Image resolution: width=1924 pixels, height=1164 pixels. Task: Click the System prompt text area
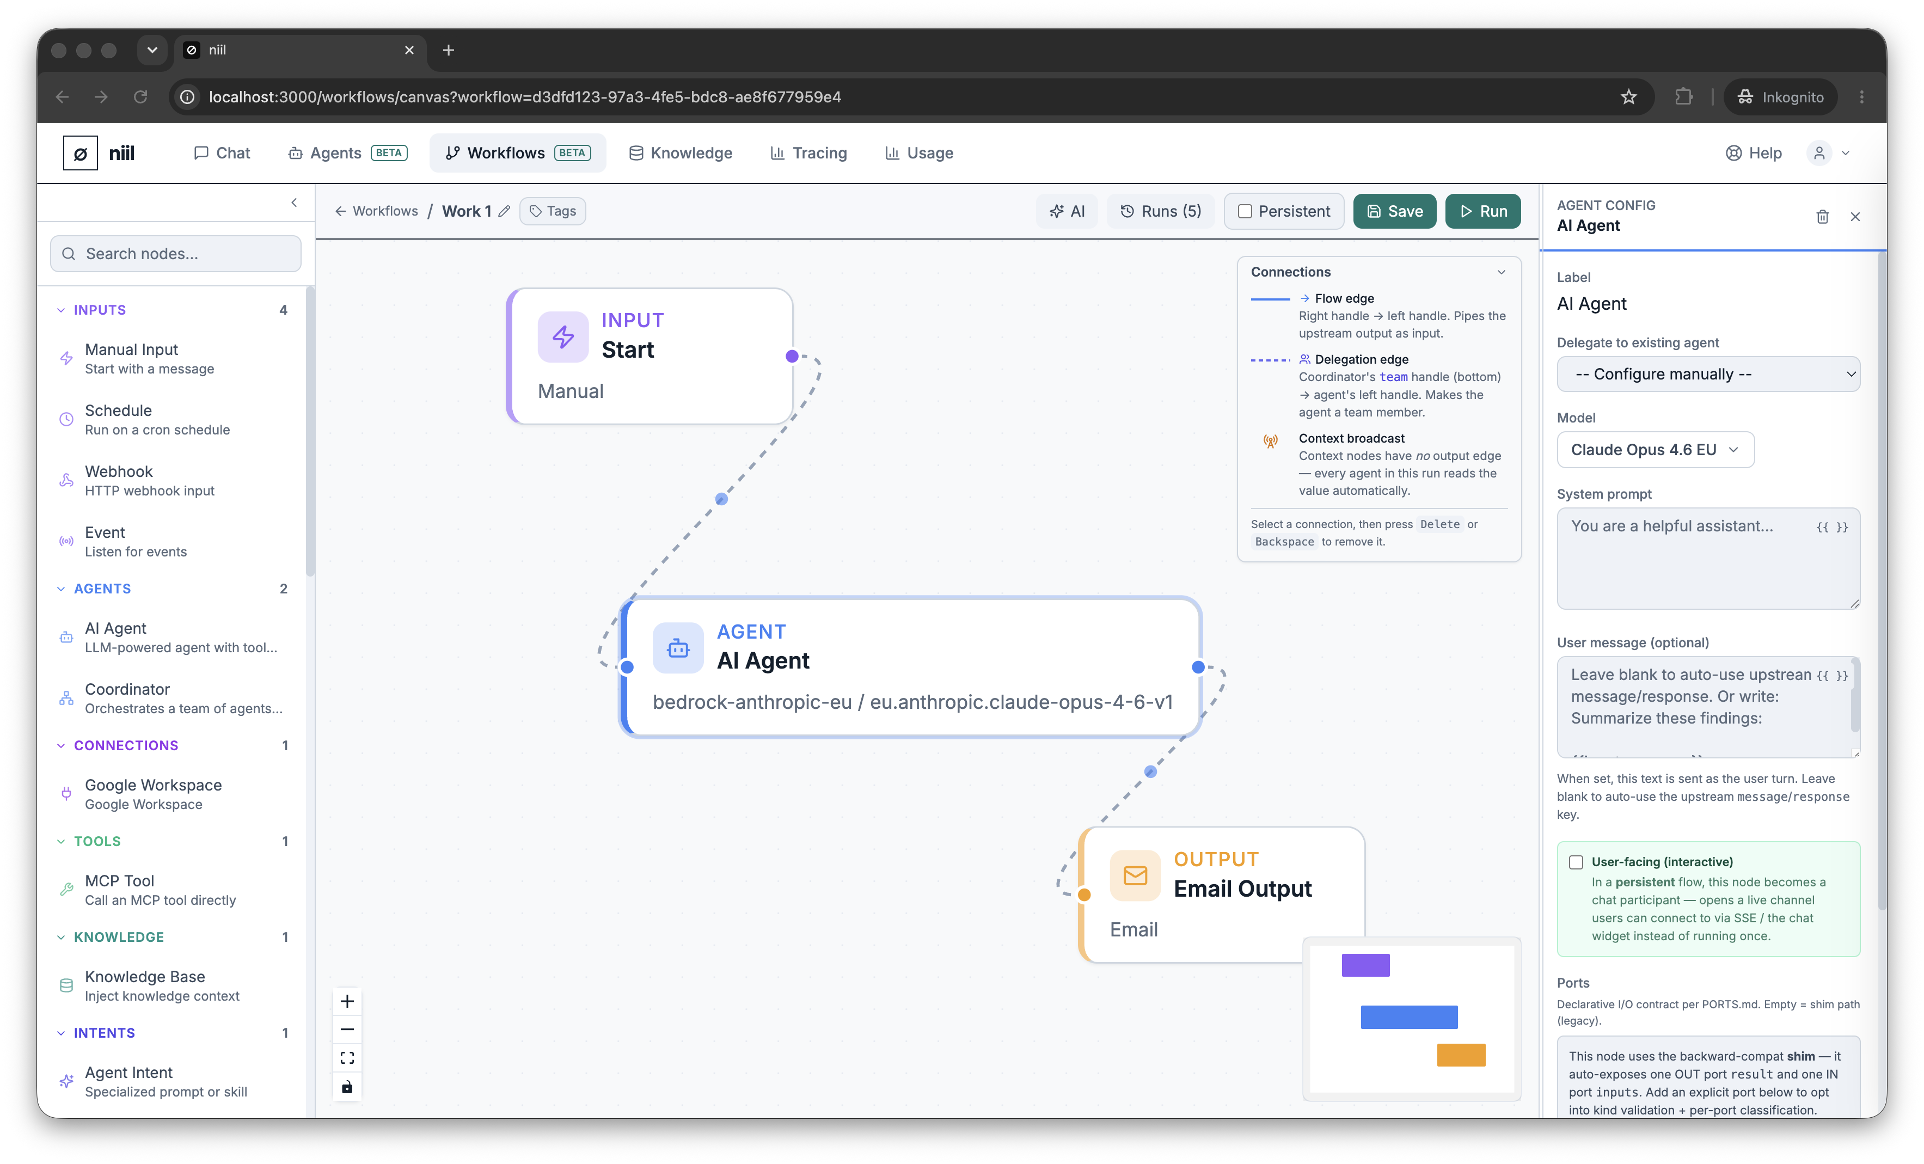pyautogui.click(x=1708, y=558)
